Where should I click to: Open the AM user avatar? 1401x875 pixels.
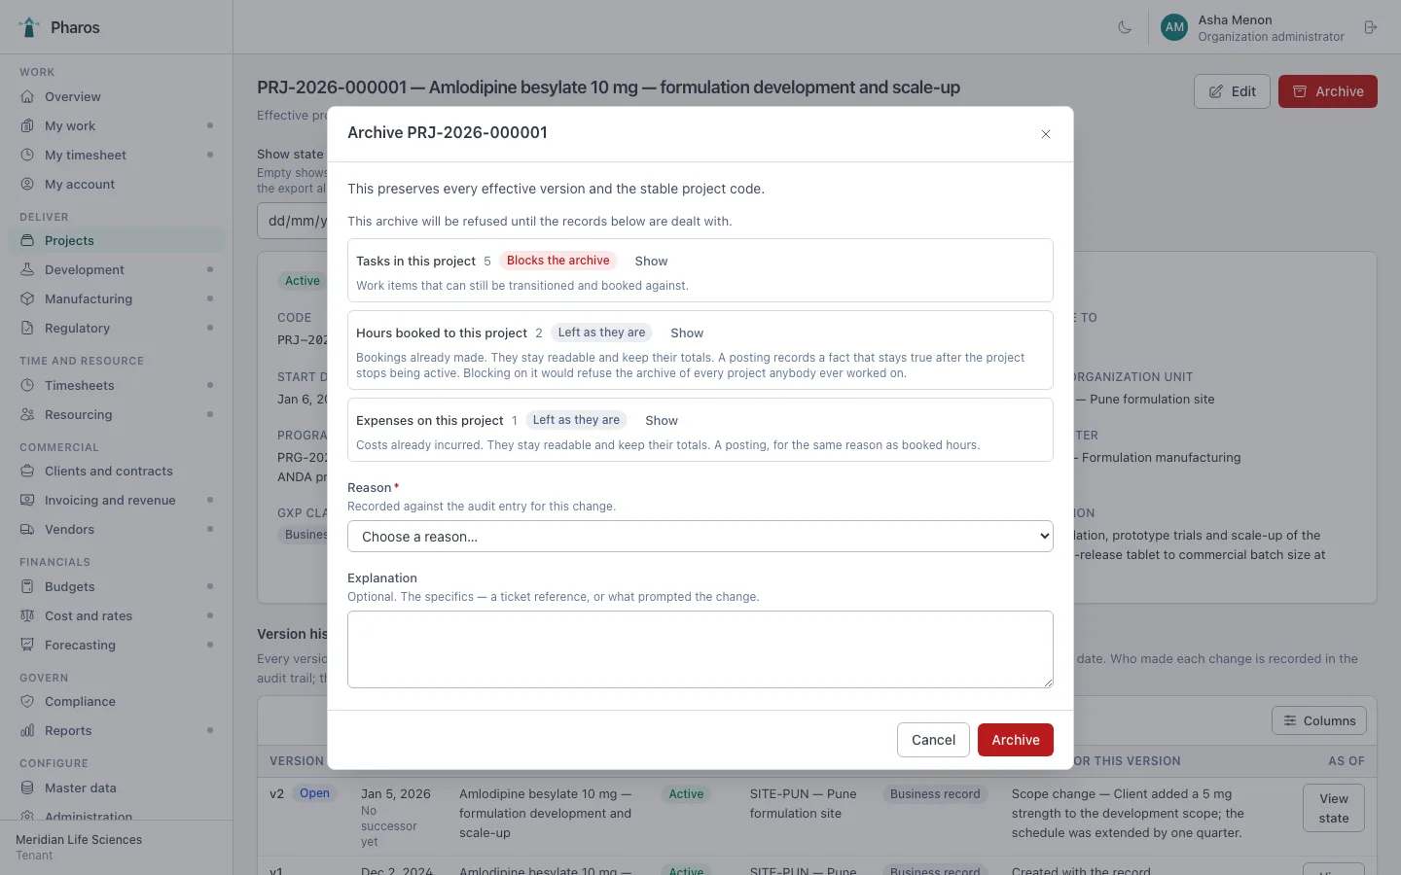point(1174,27)
